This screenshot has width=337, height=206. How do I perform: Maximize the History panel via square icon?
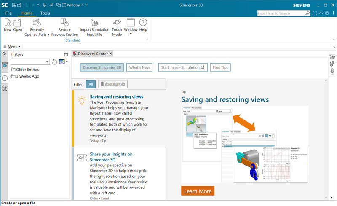(66, 54)
